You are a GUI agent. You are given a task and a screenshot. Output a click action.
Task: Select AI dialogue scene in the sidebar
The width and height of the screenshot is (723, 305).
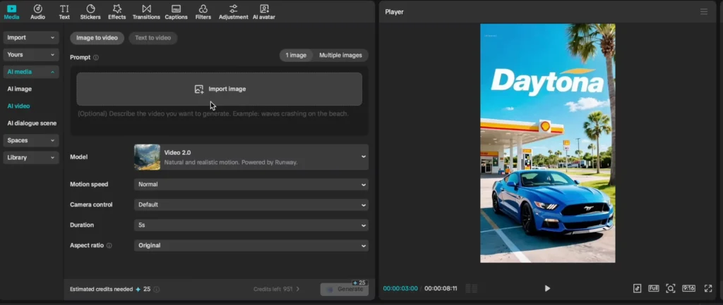point(32,123)
